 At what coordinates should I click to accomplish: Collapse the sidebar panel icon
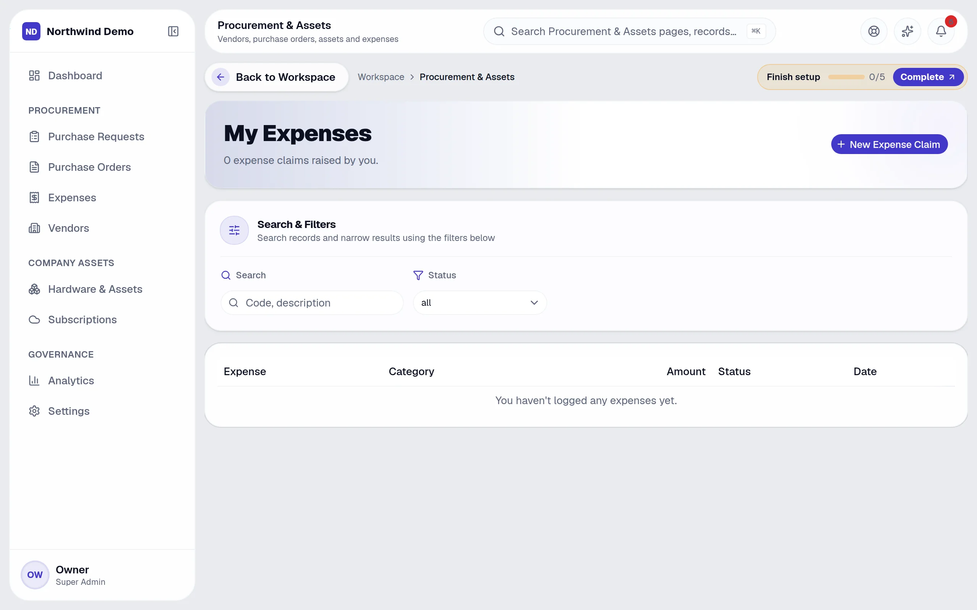click(173, 32)
